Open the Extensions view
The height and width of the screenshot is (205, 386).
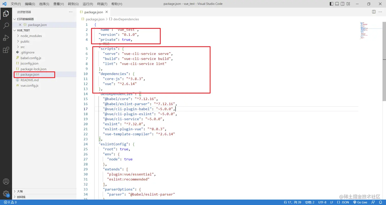[6, 50]
